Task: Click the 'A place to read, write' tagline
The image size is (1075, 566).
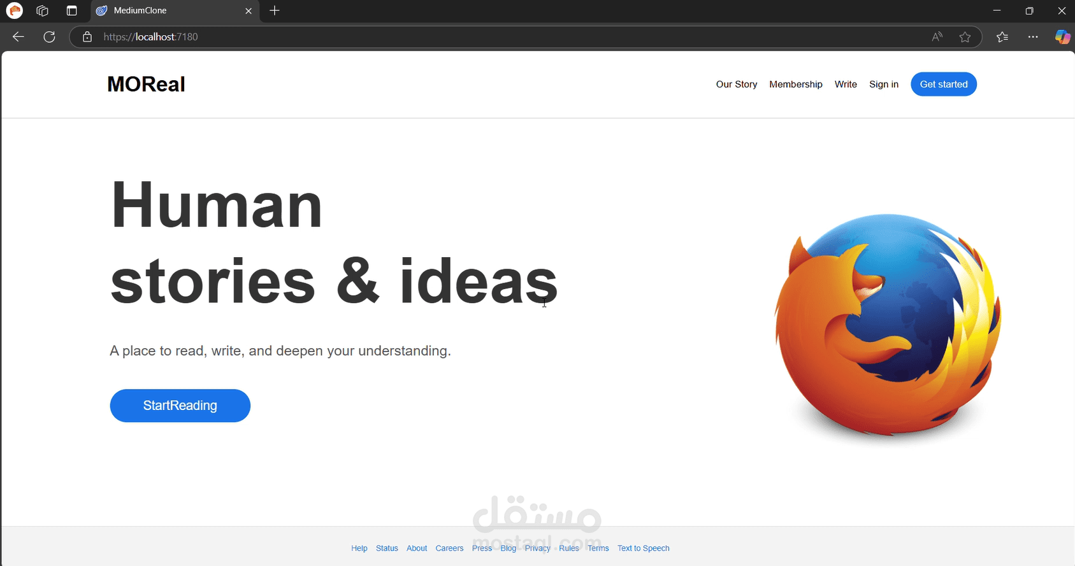Action: (280, 351)
